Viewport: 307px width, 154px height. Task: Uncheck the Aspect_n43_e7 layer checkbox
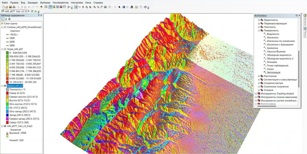(x=5, y=86)
